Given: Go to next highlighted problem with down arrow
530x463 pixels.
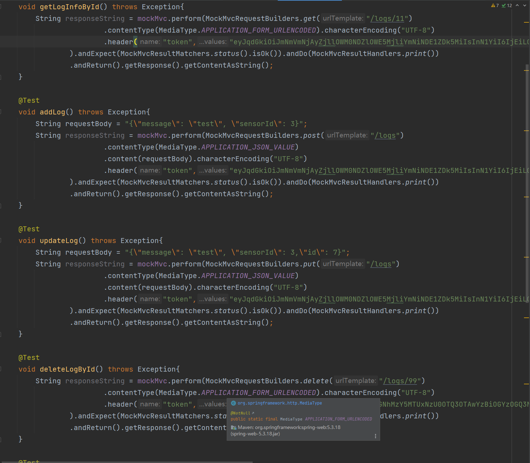Looking at the screenshot, I should [525, 5].
